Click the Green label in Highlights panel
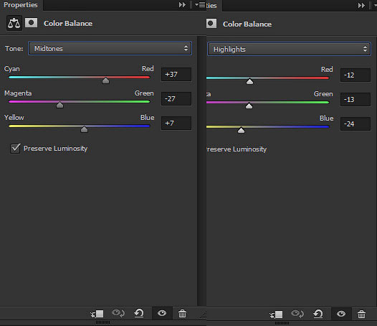 click(x=323, y=94)
